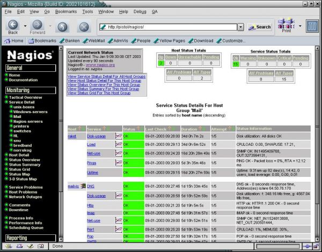Viewport: 322px width, 252px height.
Task: Open the Tools menu
Action: [87, 11]
